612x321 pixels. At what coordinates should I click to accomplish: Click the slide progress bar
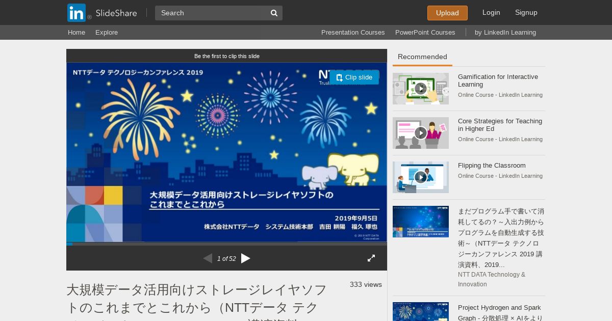(x=226, y=244)
